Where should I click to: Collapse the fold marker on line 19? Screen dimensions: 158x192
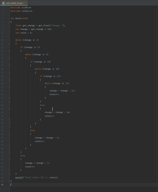[x=9, y=73]
